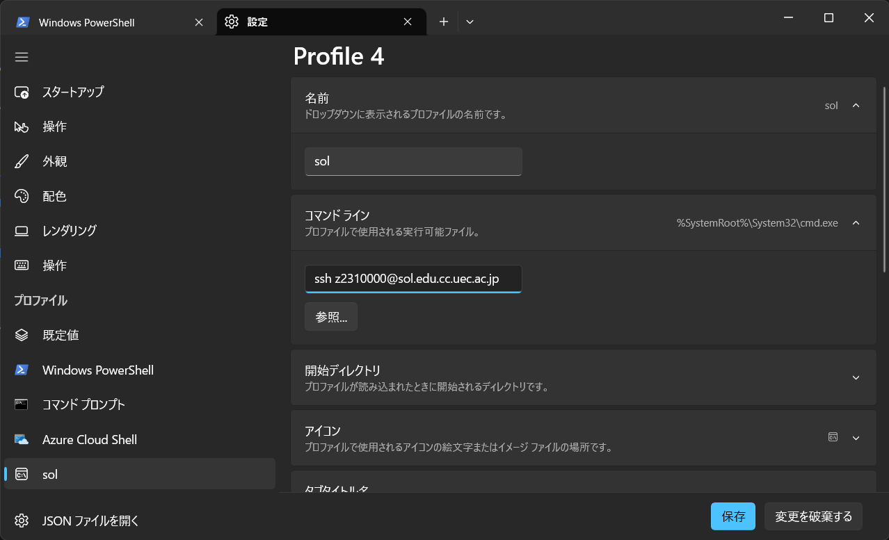Open the スタートアップ settings page
Screen dimensions: 889x540
point(72,92)
